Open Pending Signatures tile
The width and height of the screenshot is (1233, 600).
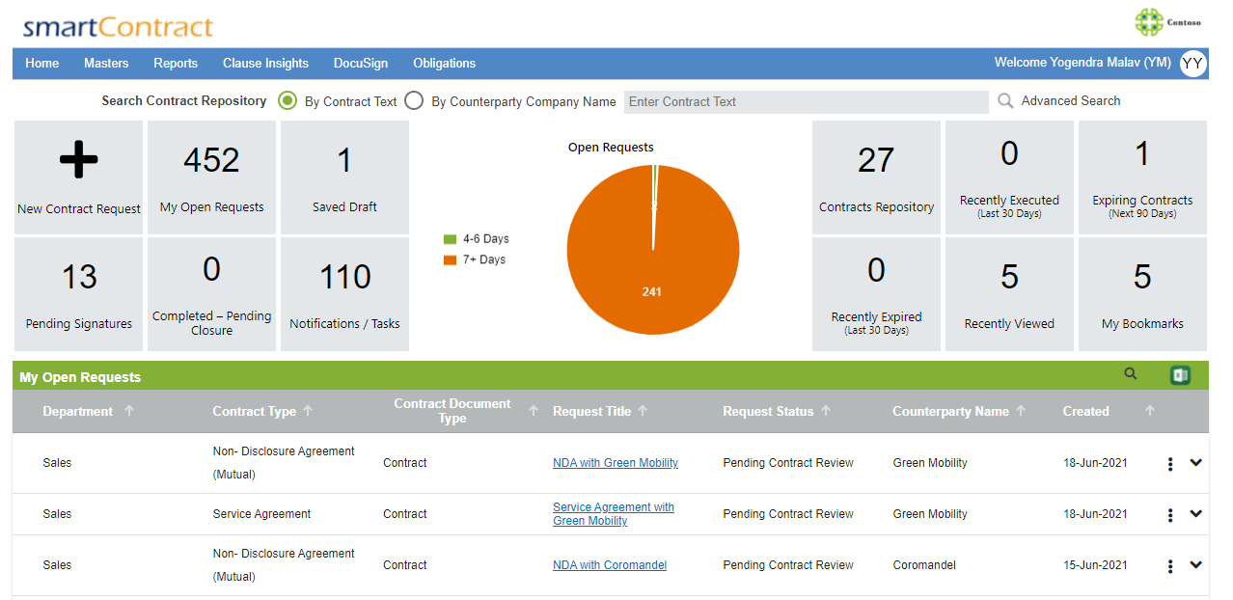click(79, 294)
